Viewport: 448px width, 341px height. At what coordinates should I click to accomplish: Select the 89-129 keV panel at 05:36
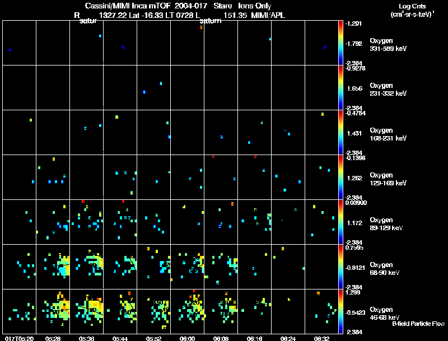(87, 222)
